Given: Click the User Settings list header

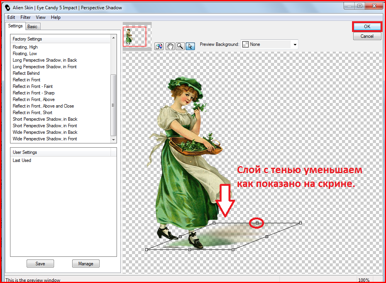Looking at the screenshot, I should pos(61,152).
